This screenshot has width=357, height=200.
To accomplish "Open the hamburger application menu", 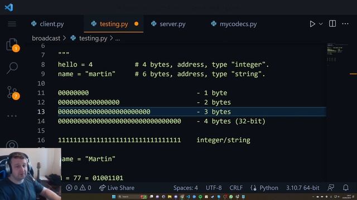I will click(x=12, y=24).
